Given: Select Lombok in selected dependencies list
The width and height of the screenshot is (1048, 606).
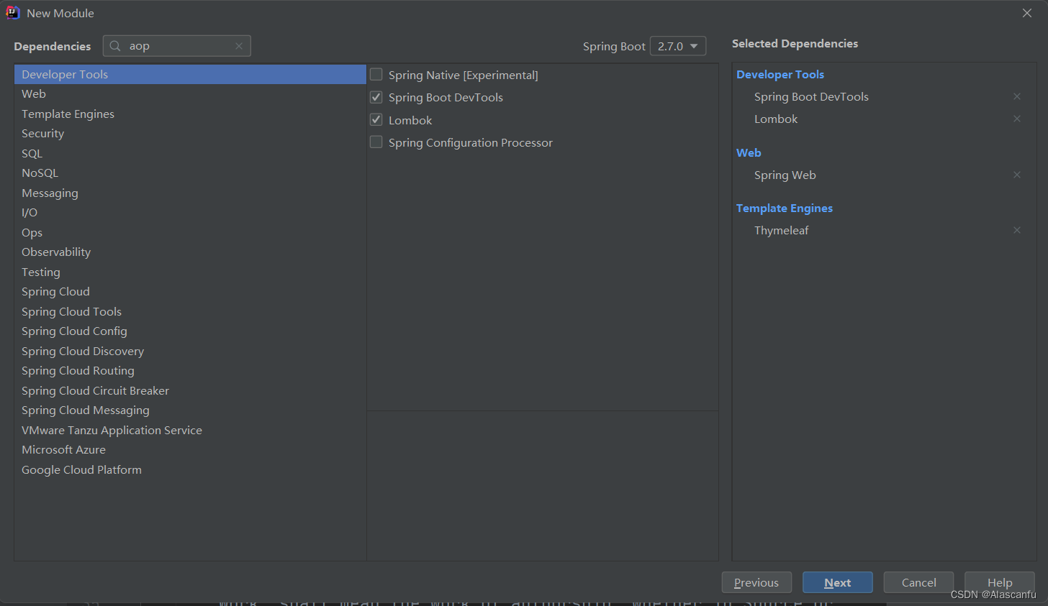Looking at the screenshot, I should pyautogui.click(x=776, y=119).
